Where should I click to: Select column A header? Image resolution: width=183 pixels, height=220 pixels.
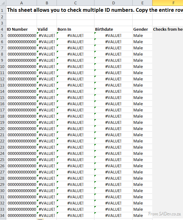point(21,3)
